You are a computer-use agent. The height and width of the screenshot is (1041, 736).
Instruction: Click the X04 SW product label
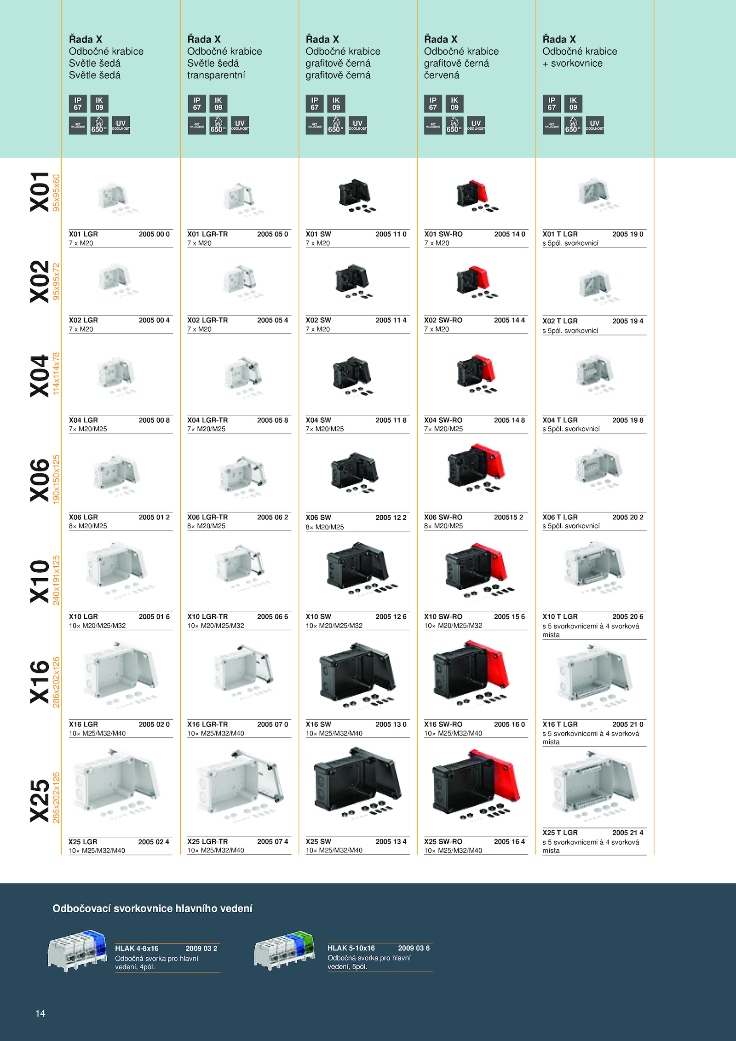coord(318,420)
